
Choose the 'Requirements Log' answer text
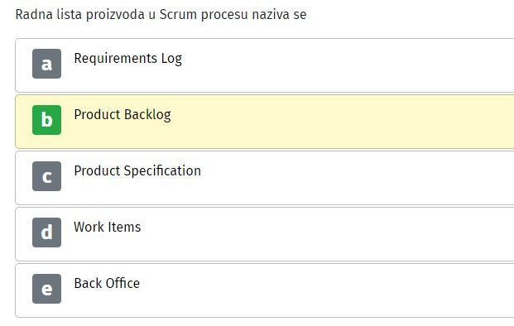pyautogui.click(x=127, y=59)
